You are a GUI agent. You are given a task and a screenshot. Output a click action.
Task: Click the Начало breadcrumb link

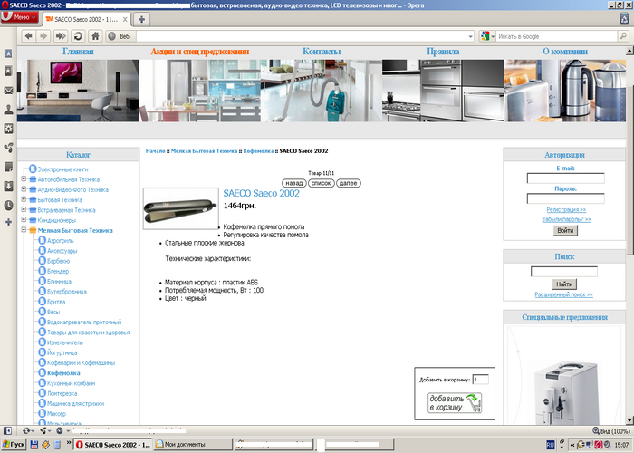click(155, 151)
